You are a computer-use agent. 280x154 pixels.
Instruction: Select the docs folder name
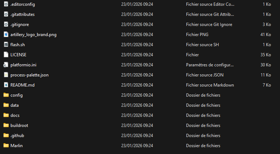click(15, 115)
